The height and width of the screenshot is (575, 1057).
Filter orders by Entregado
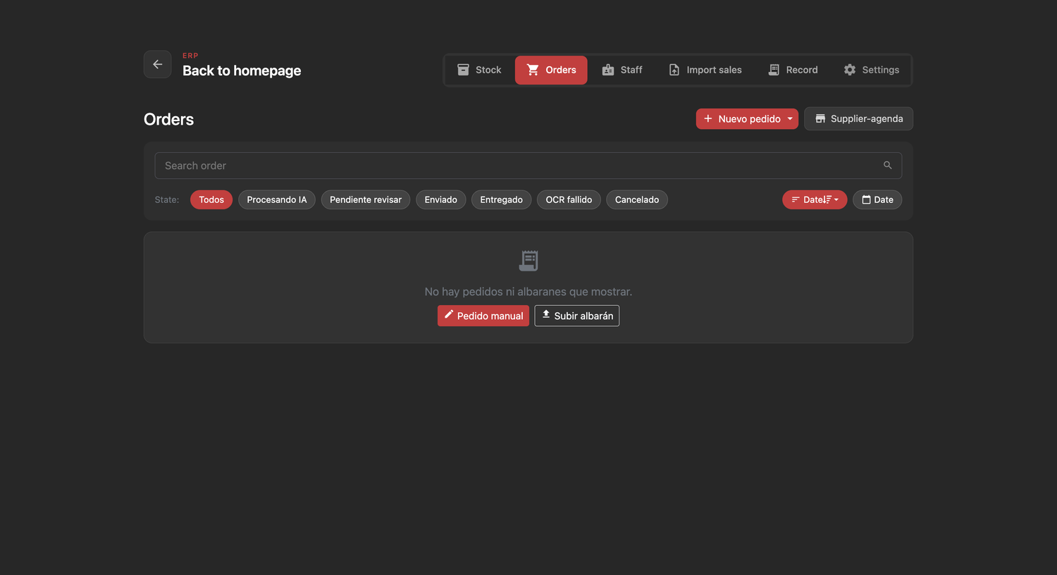tap(502, 199)
